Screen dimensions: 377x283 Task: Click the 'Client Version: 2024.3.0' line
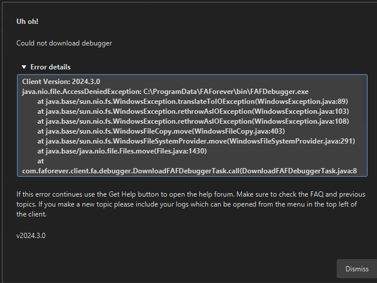(x=61, y=82)
